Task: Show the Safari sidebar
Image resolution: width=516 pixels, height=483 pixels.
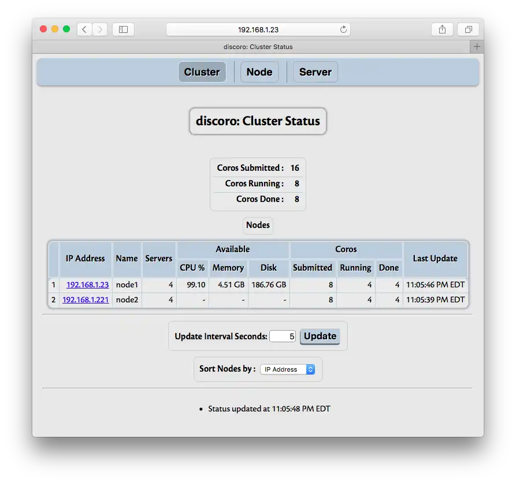Action: [x=124, y=29]
